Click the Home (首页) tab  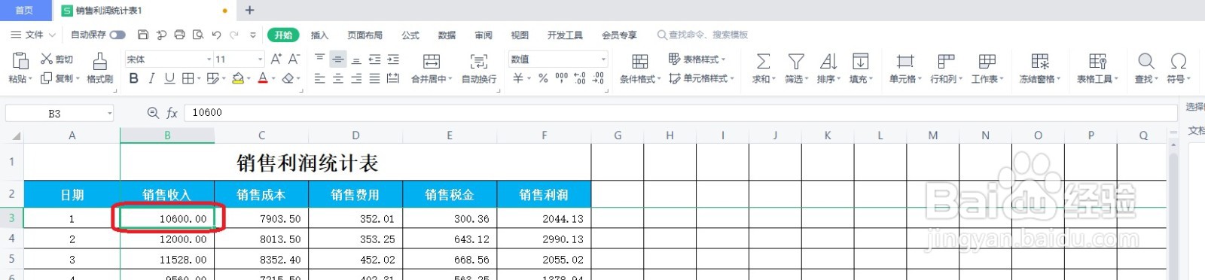tap(24, 11)
